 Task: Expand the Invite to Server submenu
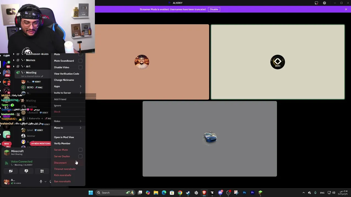click(x=80, y=93)
